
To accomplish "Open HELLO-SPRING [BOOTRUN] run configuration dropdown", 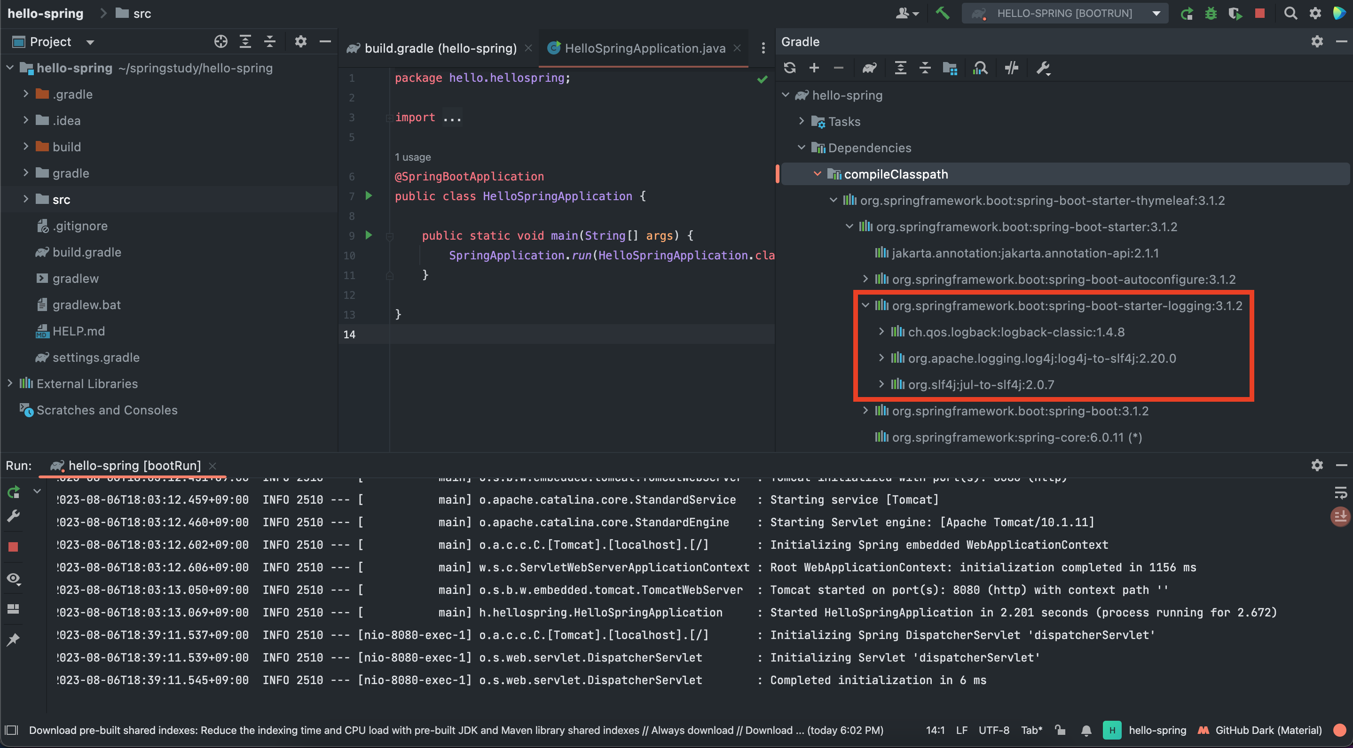I will point(1065,13).
